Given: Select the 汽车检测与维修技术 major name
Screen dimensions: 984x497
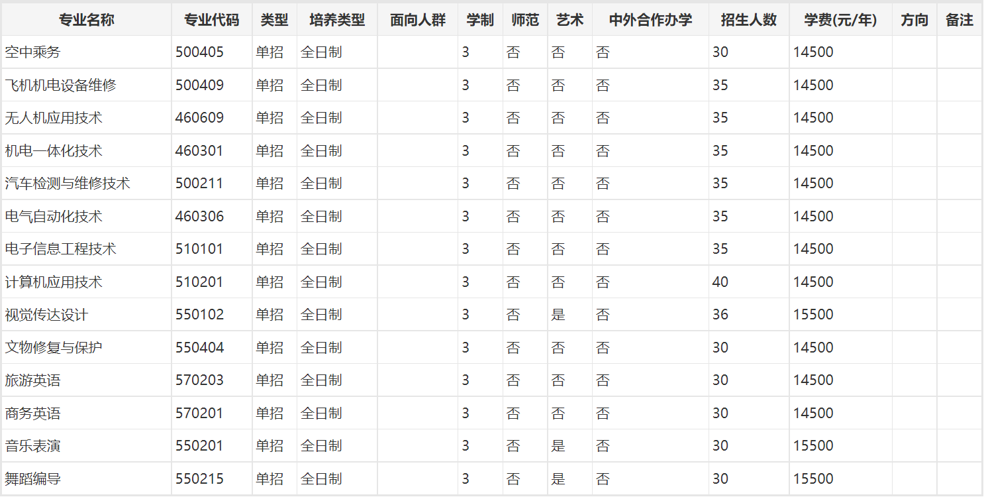Looking at the screenshot, I should click(68, 184).
